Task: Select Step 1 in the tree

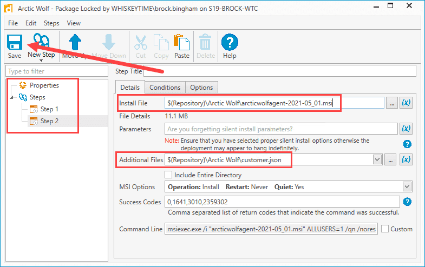Action: tap(49, 109)
